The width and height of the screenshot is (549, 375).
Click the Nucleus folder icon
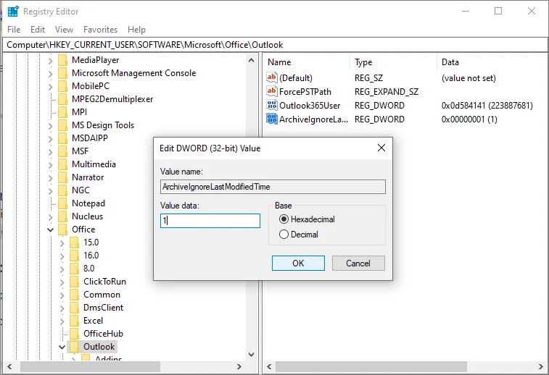pyautogui.click(x=63, y=216)
